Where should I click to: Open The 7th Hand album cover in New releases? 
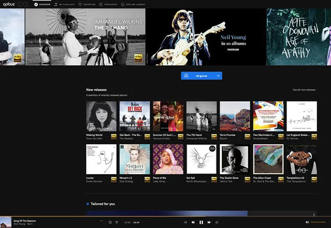point(201,116)
